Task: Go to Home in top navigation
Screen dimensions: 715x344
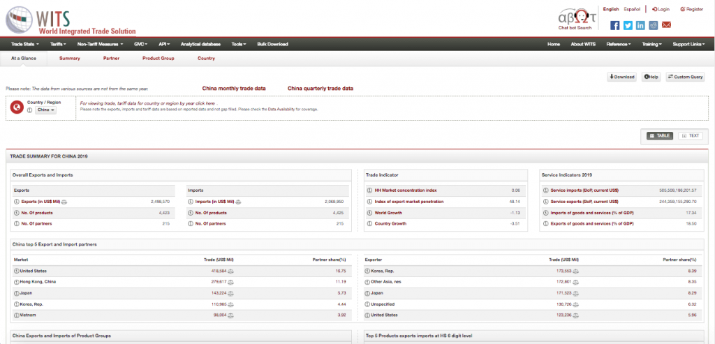Action: point(554,44)
